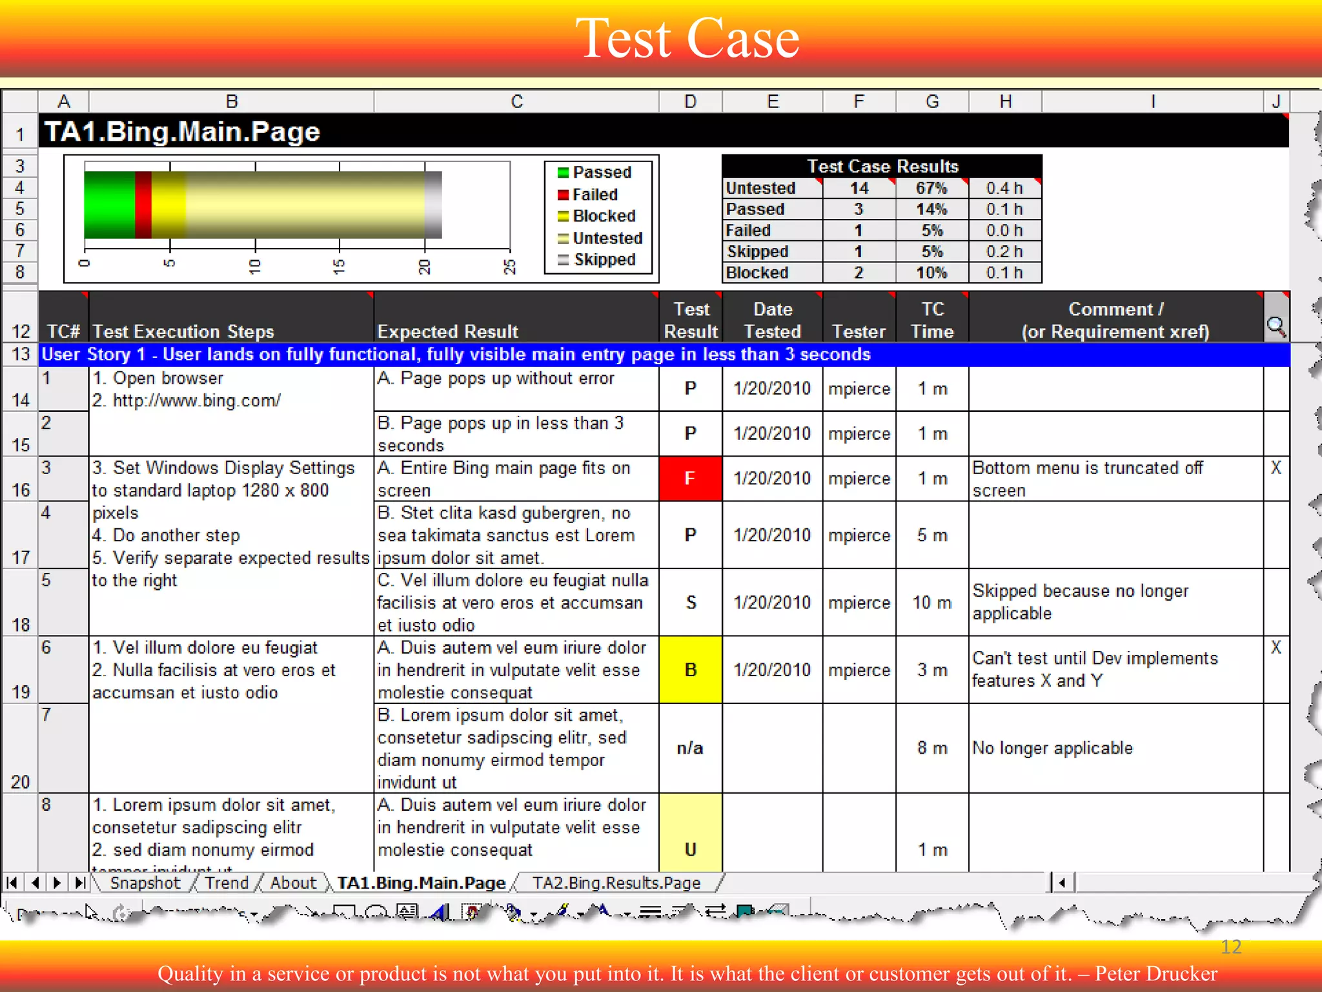Select the yellow B blocked result cell
Image resolution: width=1322 pixels, height=992 pixels.
coord(690,670)
